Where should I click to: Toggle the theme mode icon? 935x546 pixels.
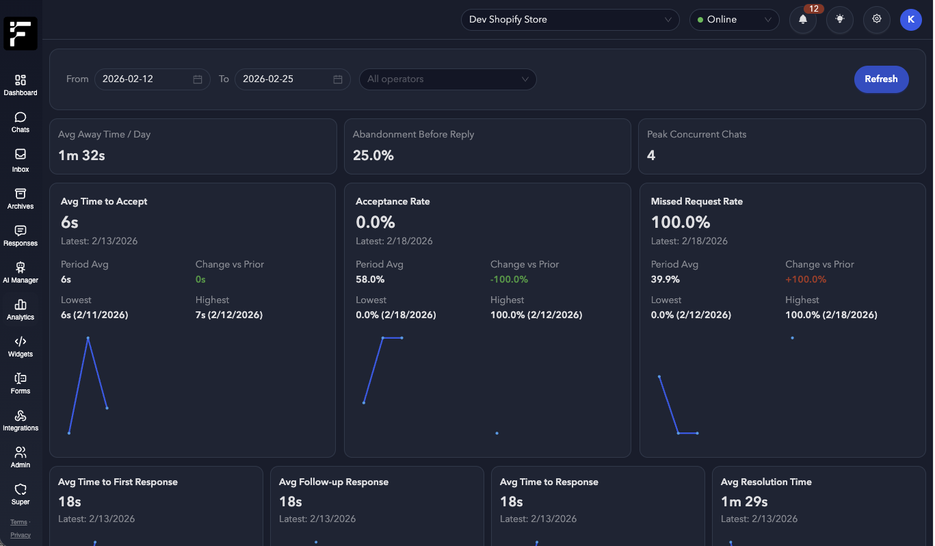(x=839, y=20)
